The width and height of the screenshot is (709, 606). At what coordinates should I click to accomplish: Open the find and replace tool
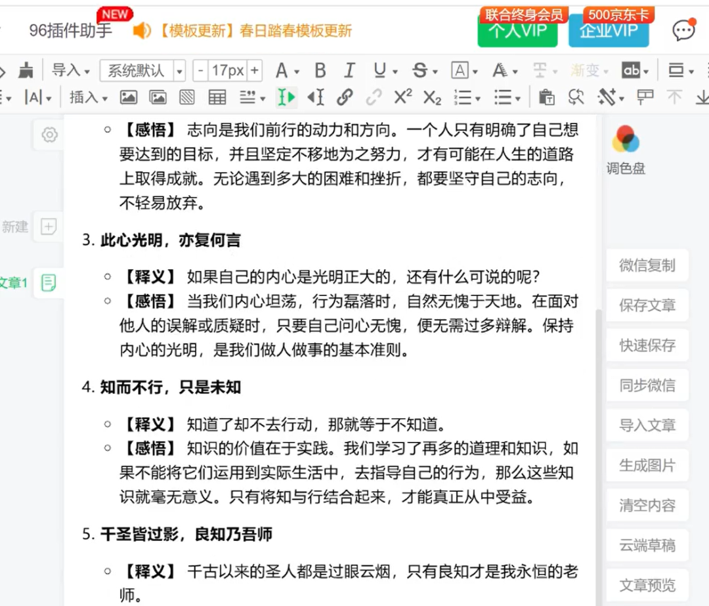[x=576, y=97]
